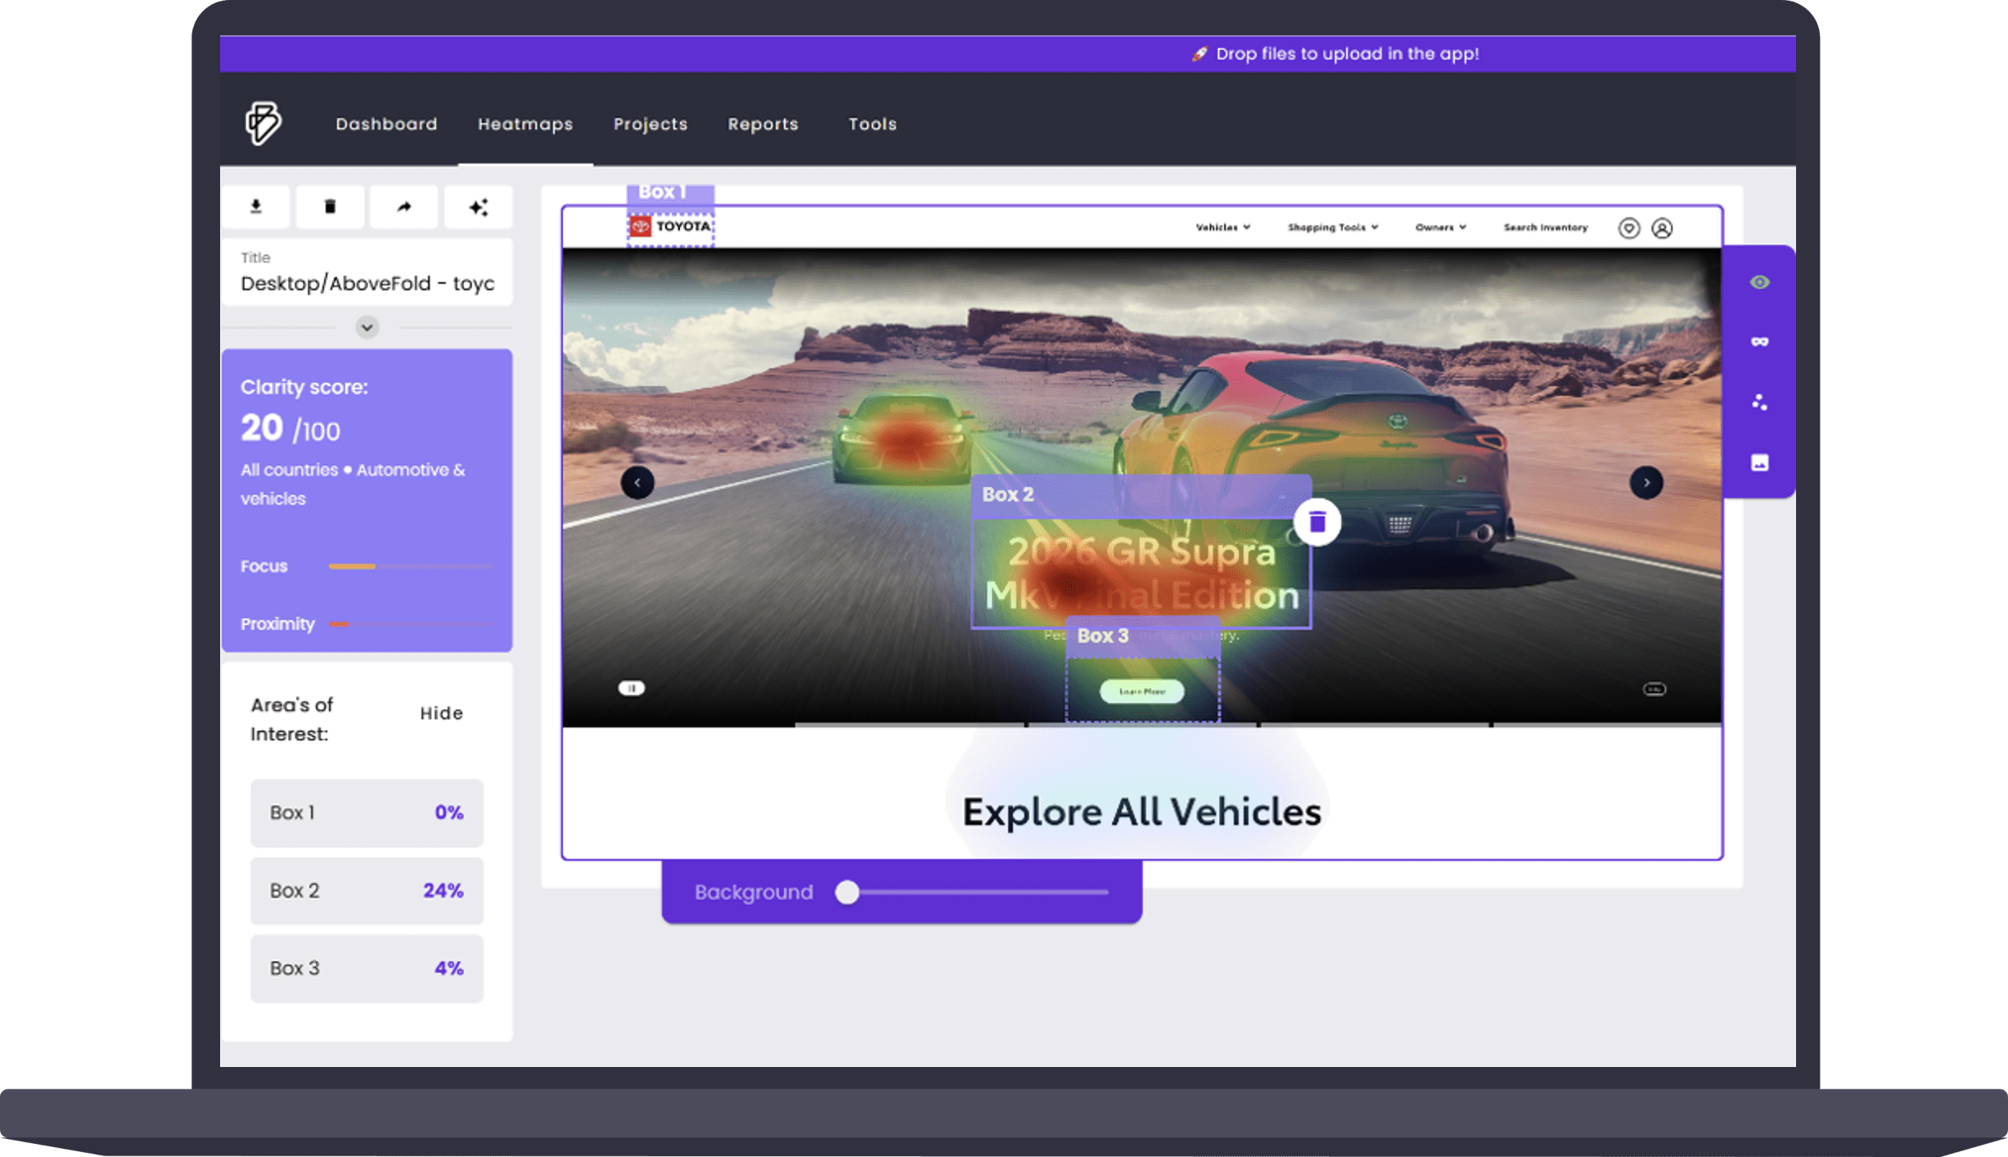Delete Box 2 with the trash icon
This screenshot has height=1157, width=2008.
coord(1317,521)
